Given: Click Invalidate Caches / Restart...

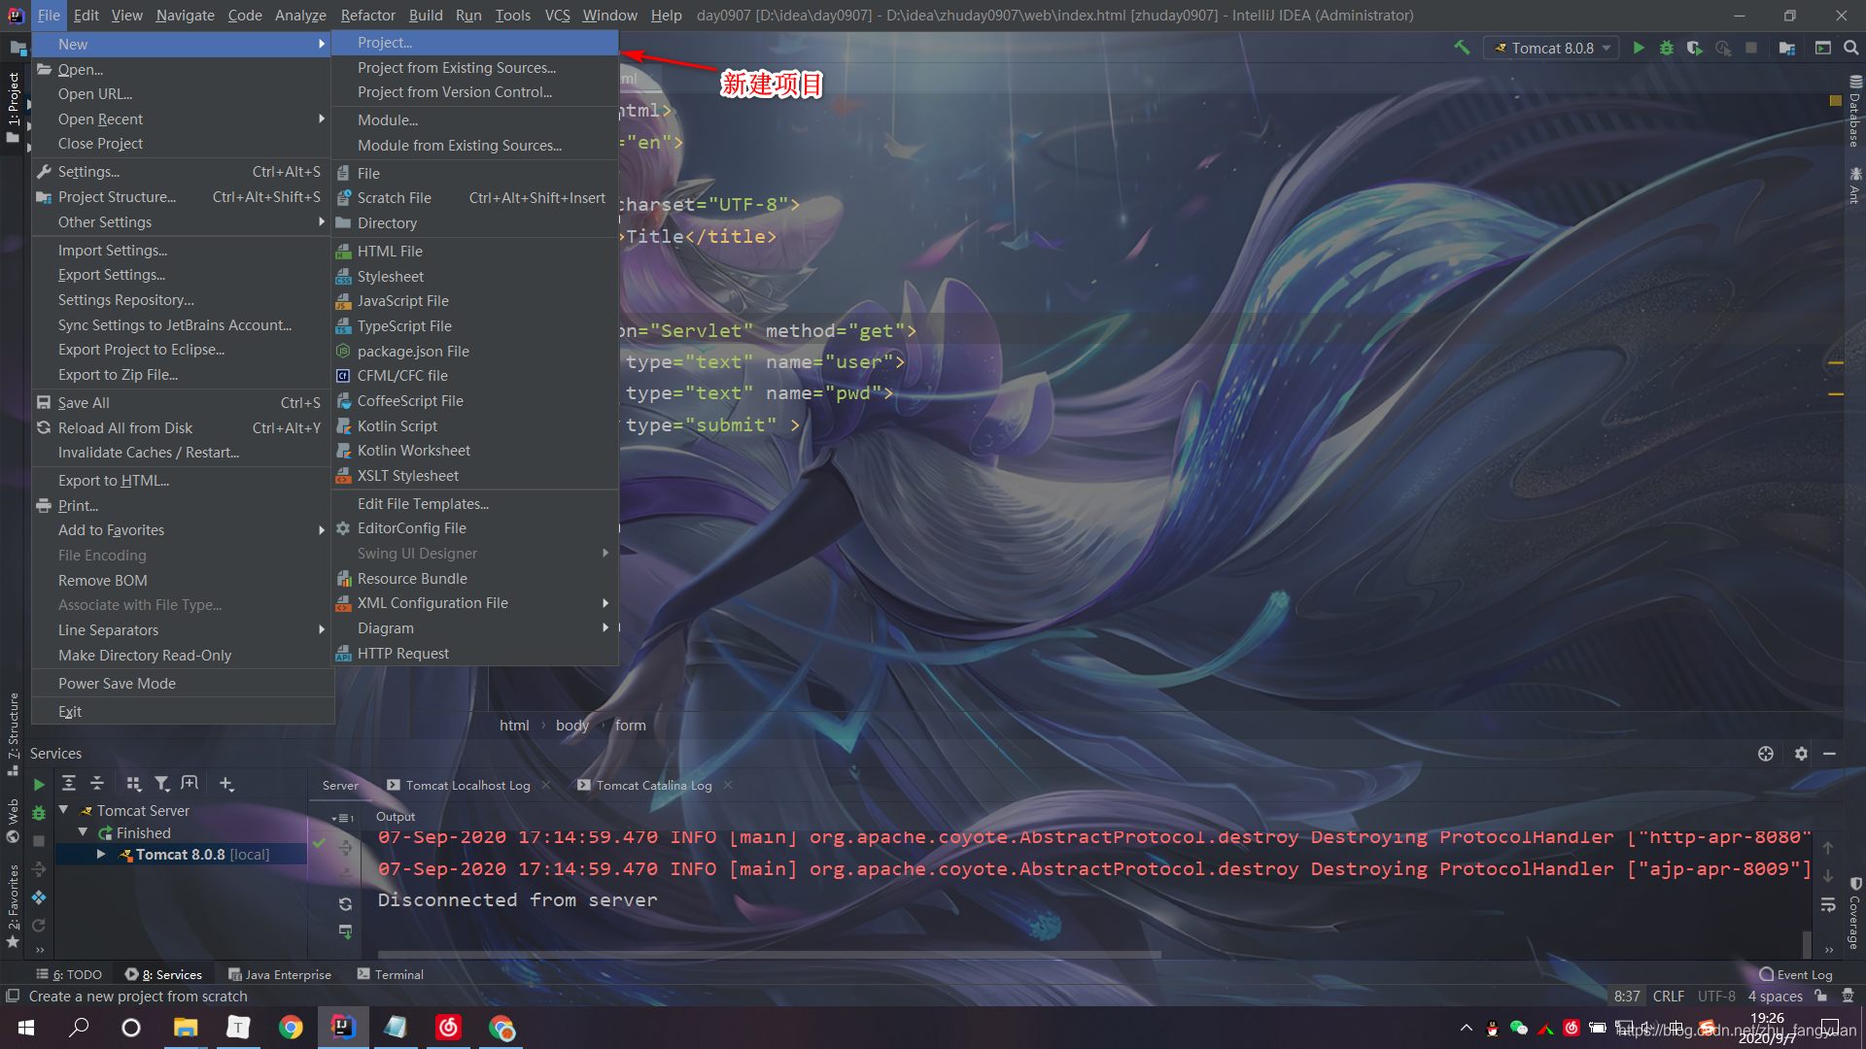Looking at the screenshot, I should point(183,453).
